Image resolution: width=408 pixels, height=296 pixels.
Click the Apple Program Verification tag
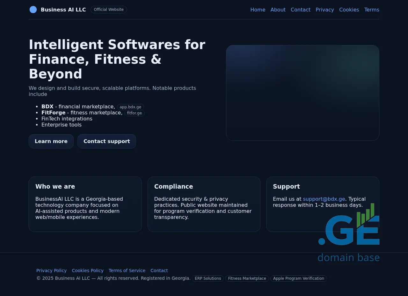tap(298, 278)
